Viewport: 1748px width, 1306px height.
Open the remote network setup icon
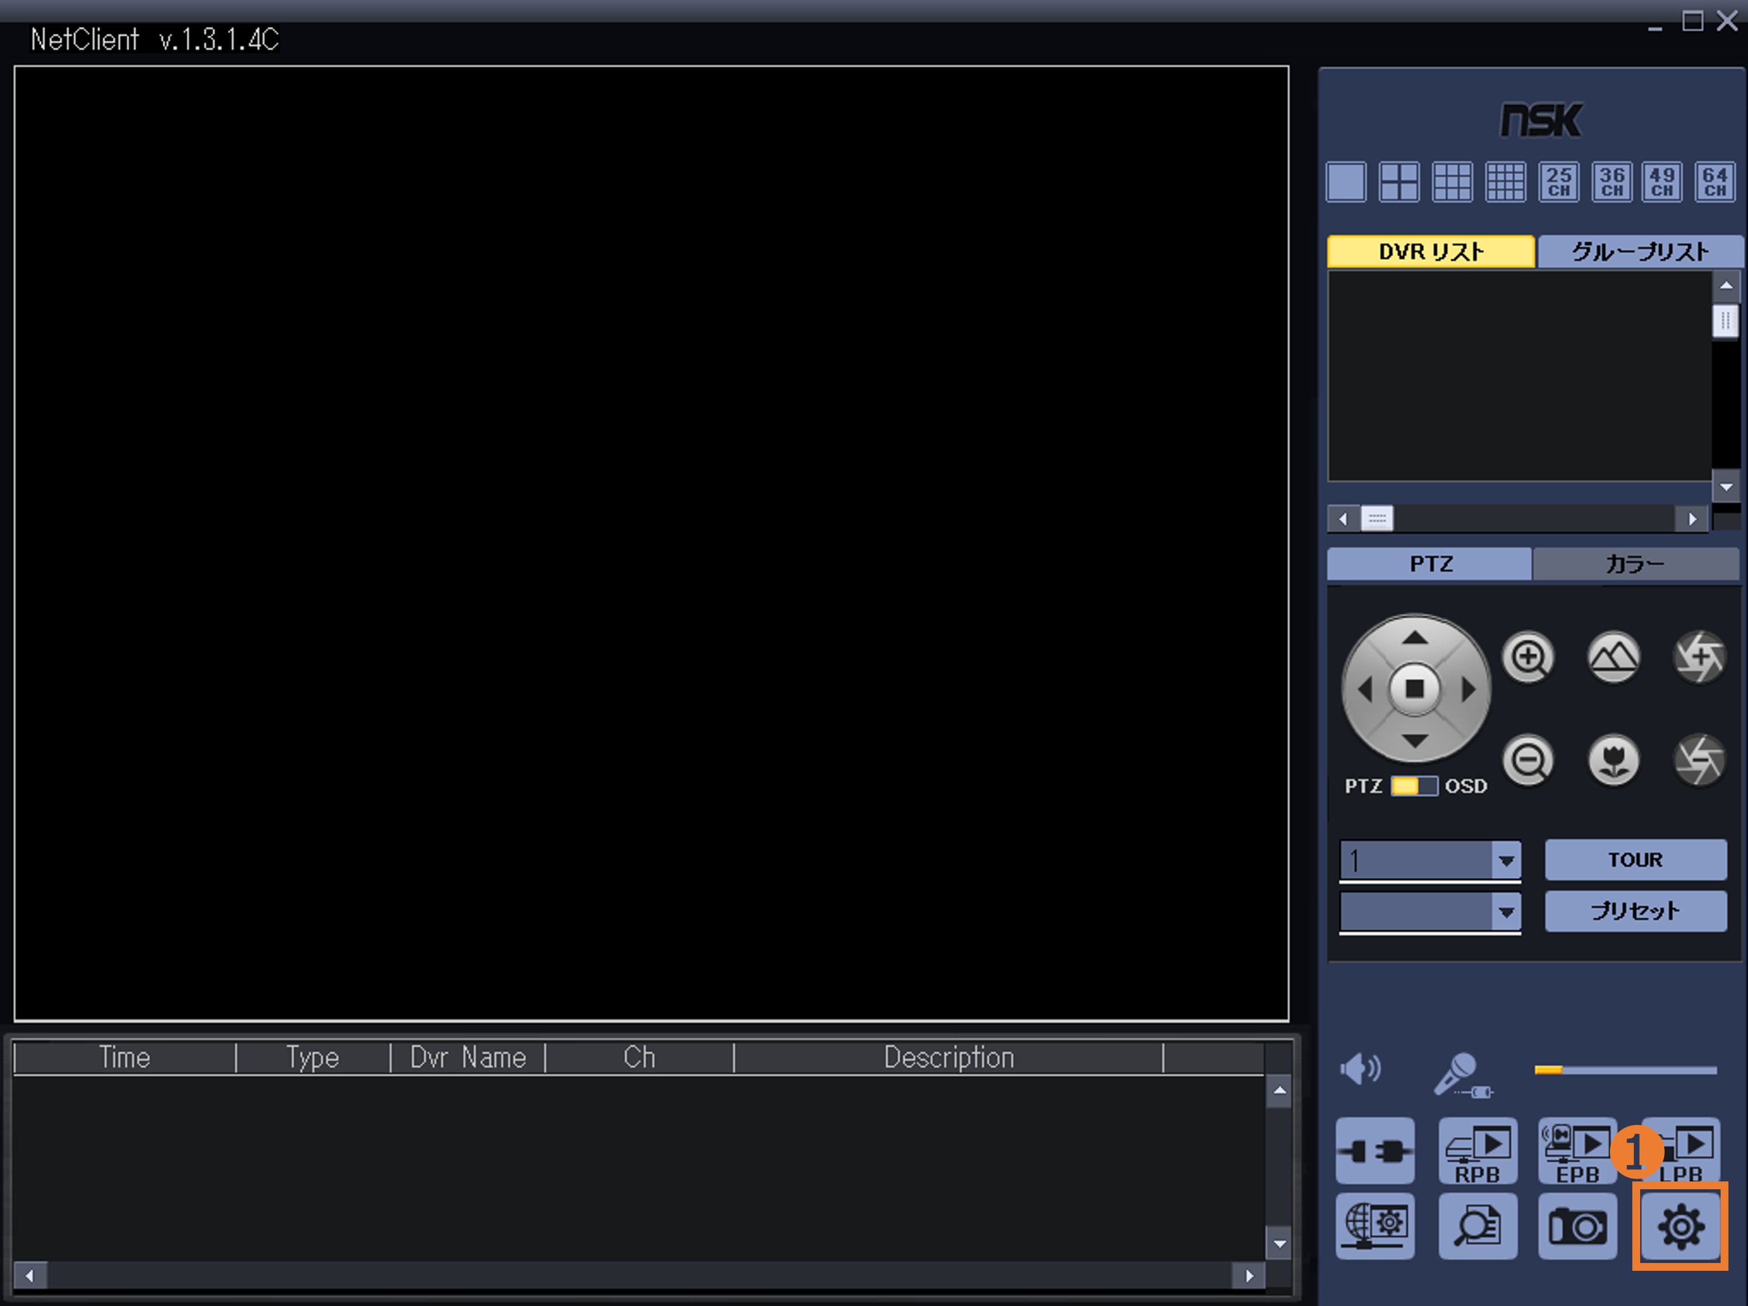pyautogui.click(x=1375, y=1226)
